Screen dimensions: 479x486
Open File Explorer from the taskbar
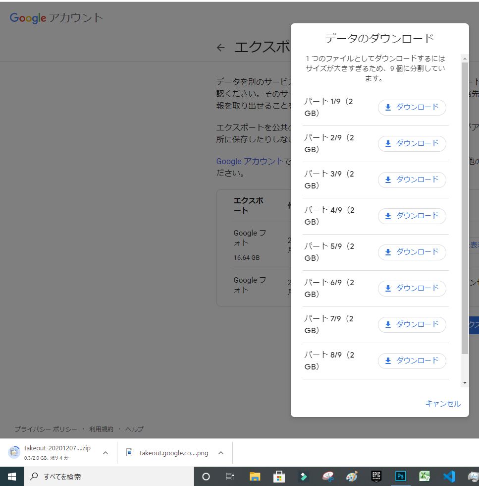[255, 477]
